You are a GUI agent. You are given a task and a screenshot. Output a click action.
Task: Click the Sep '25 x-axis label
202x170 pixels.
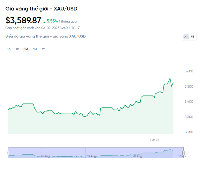pos(155,140)
